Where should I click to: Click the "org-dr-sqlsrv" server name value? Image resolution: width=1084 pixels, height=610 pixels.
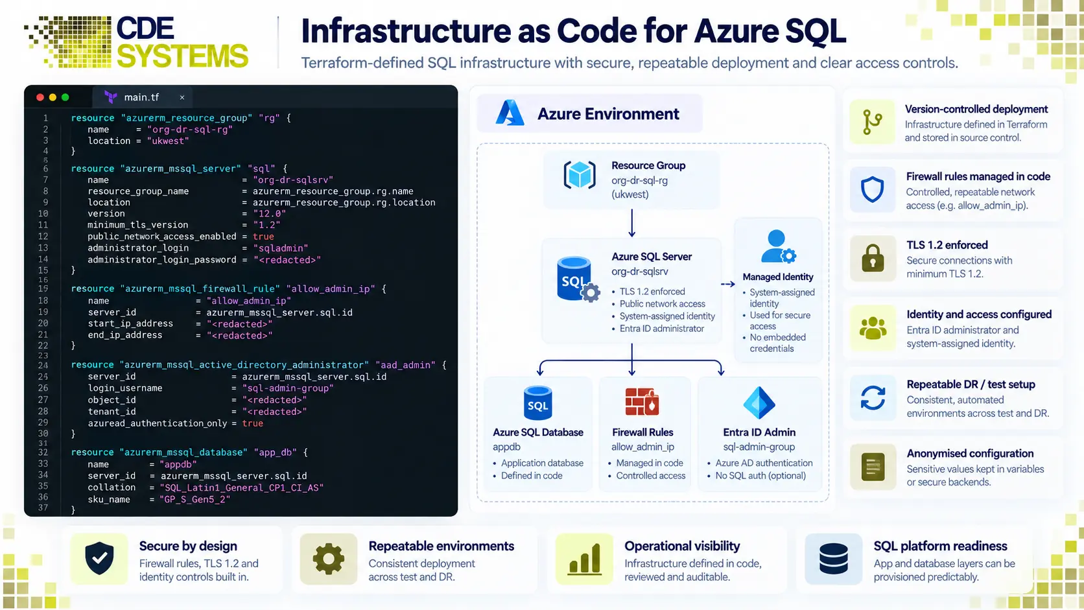[x=293, y=180]
